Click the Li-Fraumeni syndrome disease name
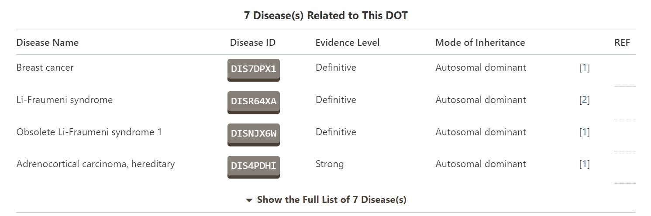The image size is (651, 216). point(65,100)
